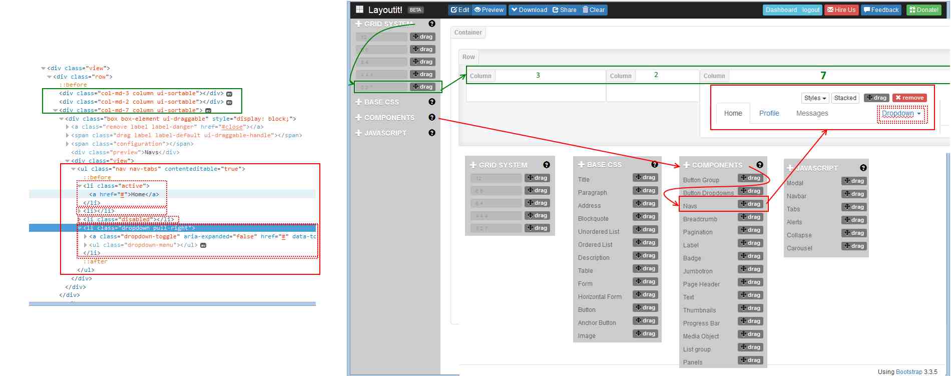Open the help icon beside sidebar BASE CSS heading
The width and height of the screenshot is (951, 376).
pos(432,102)
